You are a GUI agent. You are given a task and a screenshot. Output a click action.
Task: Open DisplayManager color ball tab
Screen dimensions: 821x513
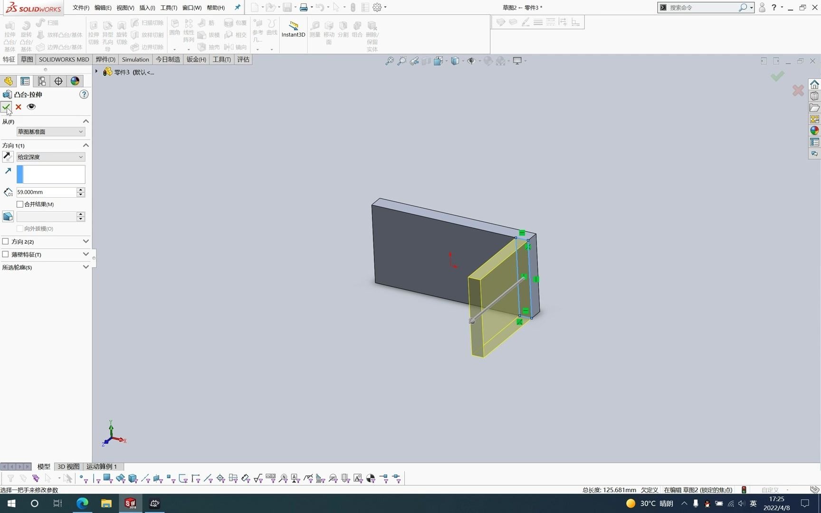pyautogui.click(x=75, y=81)
